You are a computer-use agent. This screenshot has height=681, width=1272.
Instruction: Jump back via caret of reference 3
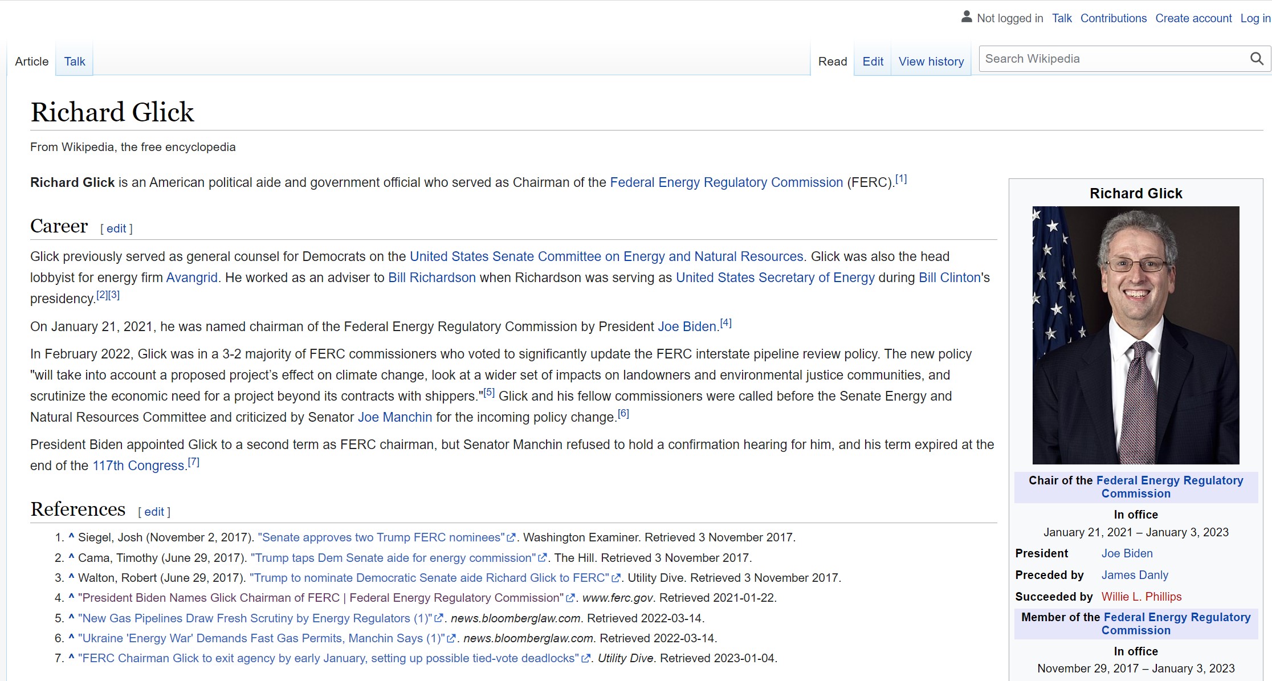(71, 577)
